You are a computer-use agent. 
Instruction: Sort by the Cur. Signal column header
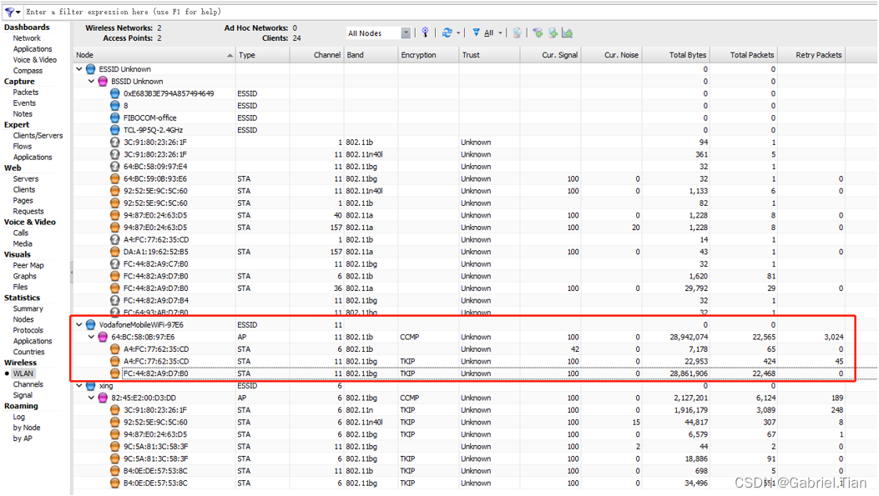[x=550, y=55]
